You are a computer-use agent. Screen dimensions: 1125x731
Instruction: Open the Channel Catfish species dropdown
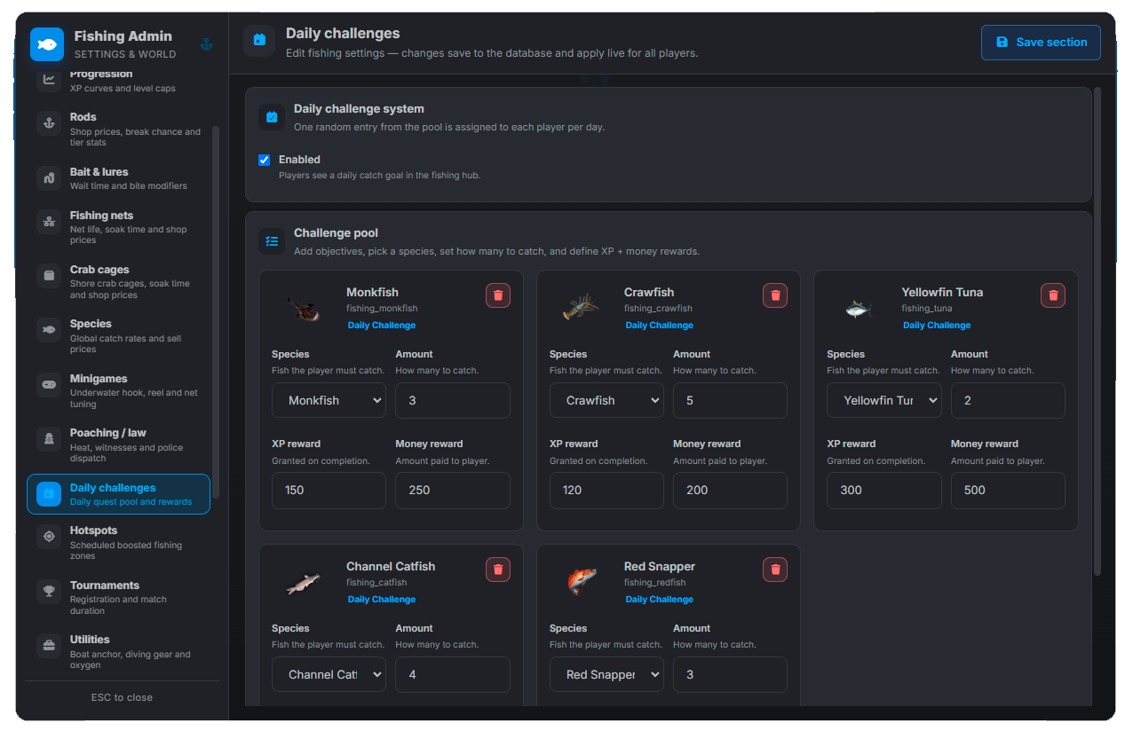click(x=329, y=674)
